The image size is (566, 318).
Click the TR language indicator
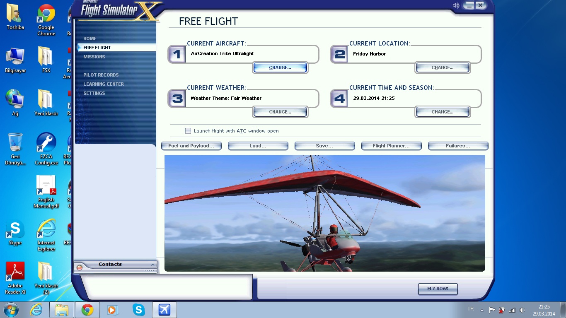pyautogui.click(x=470, y=309)
